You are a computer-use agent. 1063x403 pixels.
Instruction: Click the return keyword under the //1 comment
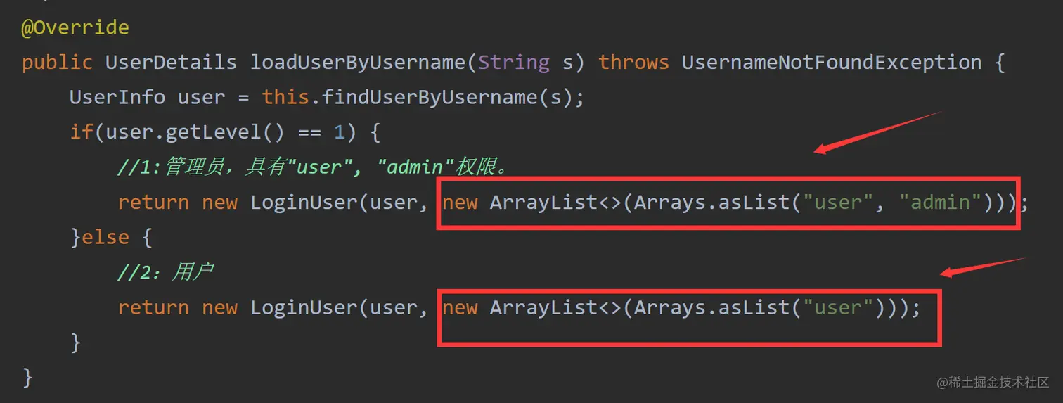(x=153, y=203)
